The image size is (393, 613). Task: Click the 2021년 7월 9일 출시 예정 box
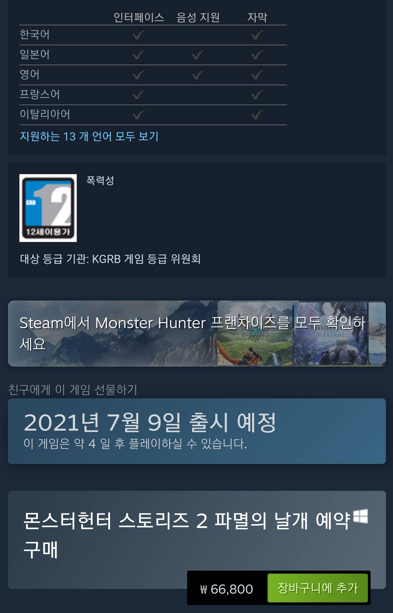pos(197,431)
